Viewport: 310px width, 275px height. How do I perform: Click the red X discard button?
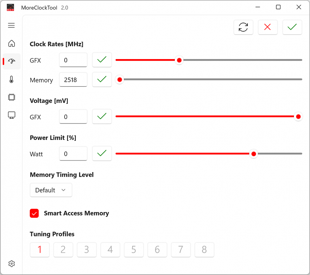click(x=267, y=27)
